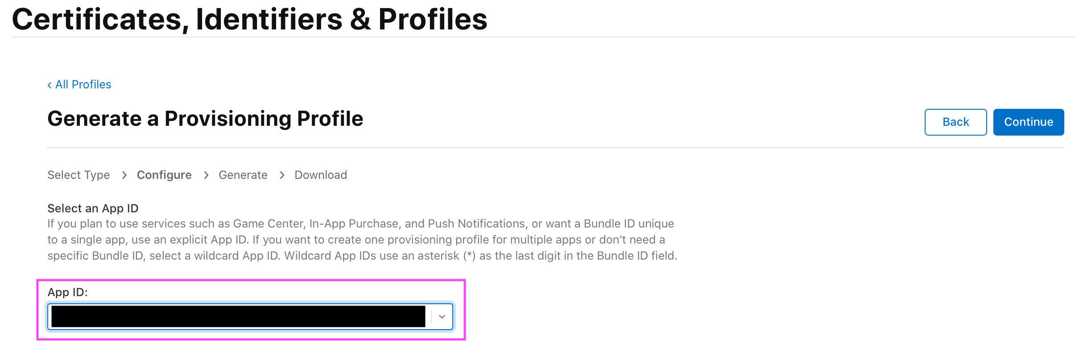Click the "App ID:" field label
This screenshot has height=347, width=1075.
click(67, 293)
